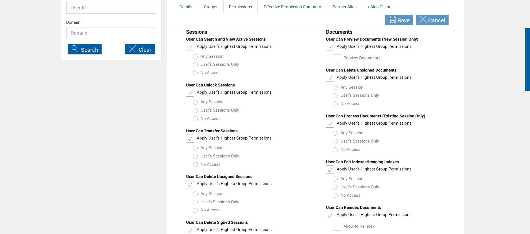Click the magnifier icon on Search button
The height and width of the screenshot is (234, 530).
tap(74, 49)
